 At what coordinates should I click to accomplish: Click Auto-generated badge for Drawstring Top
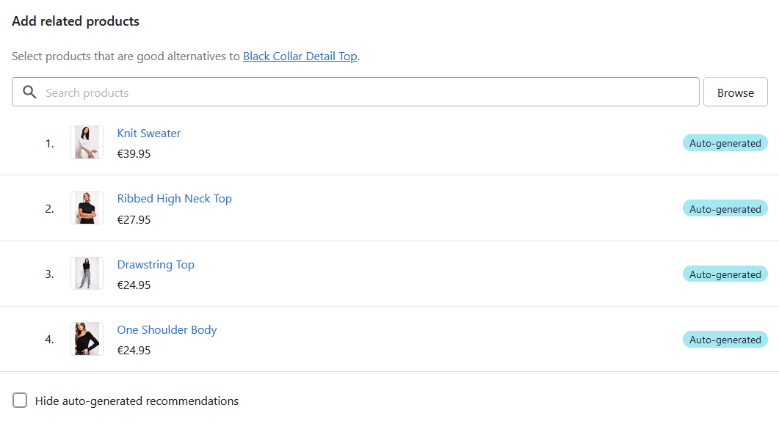coord(725,274)
